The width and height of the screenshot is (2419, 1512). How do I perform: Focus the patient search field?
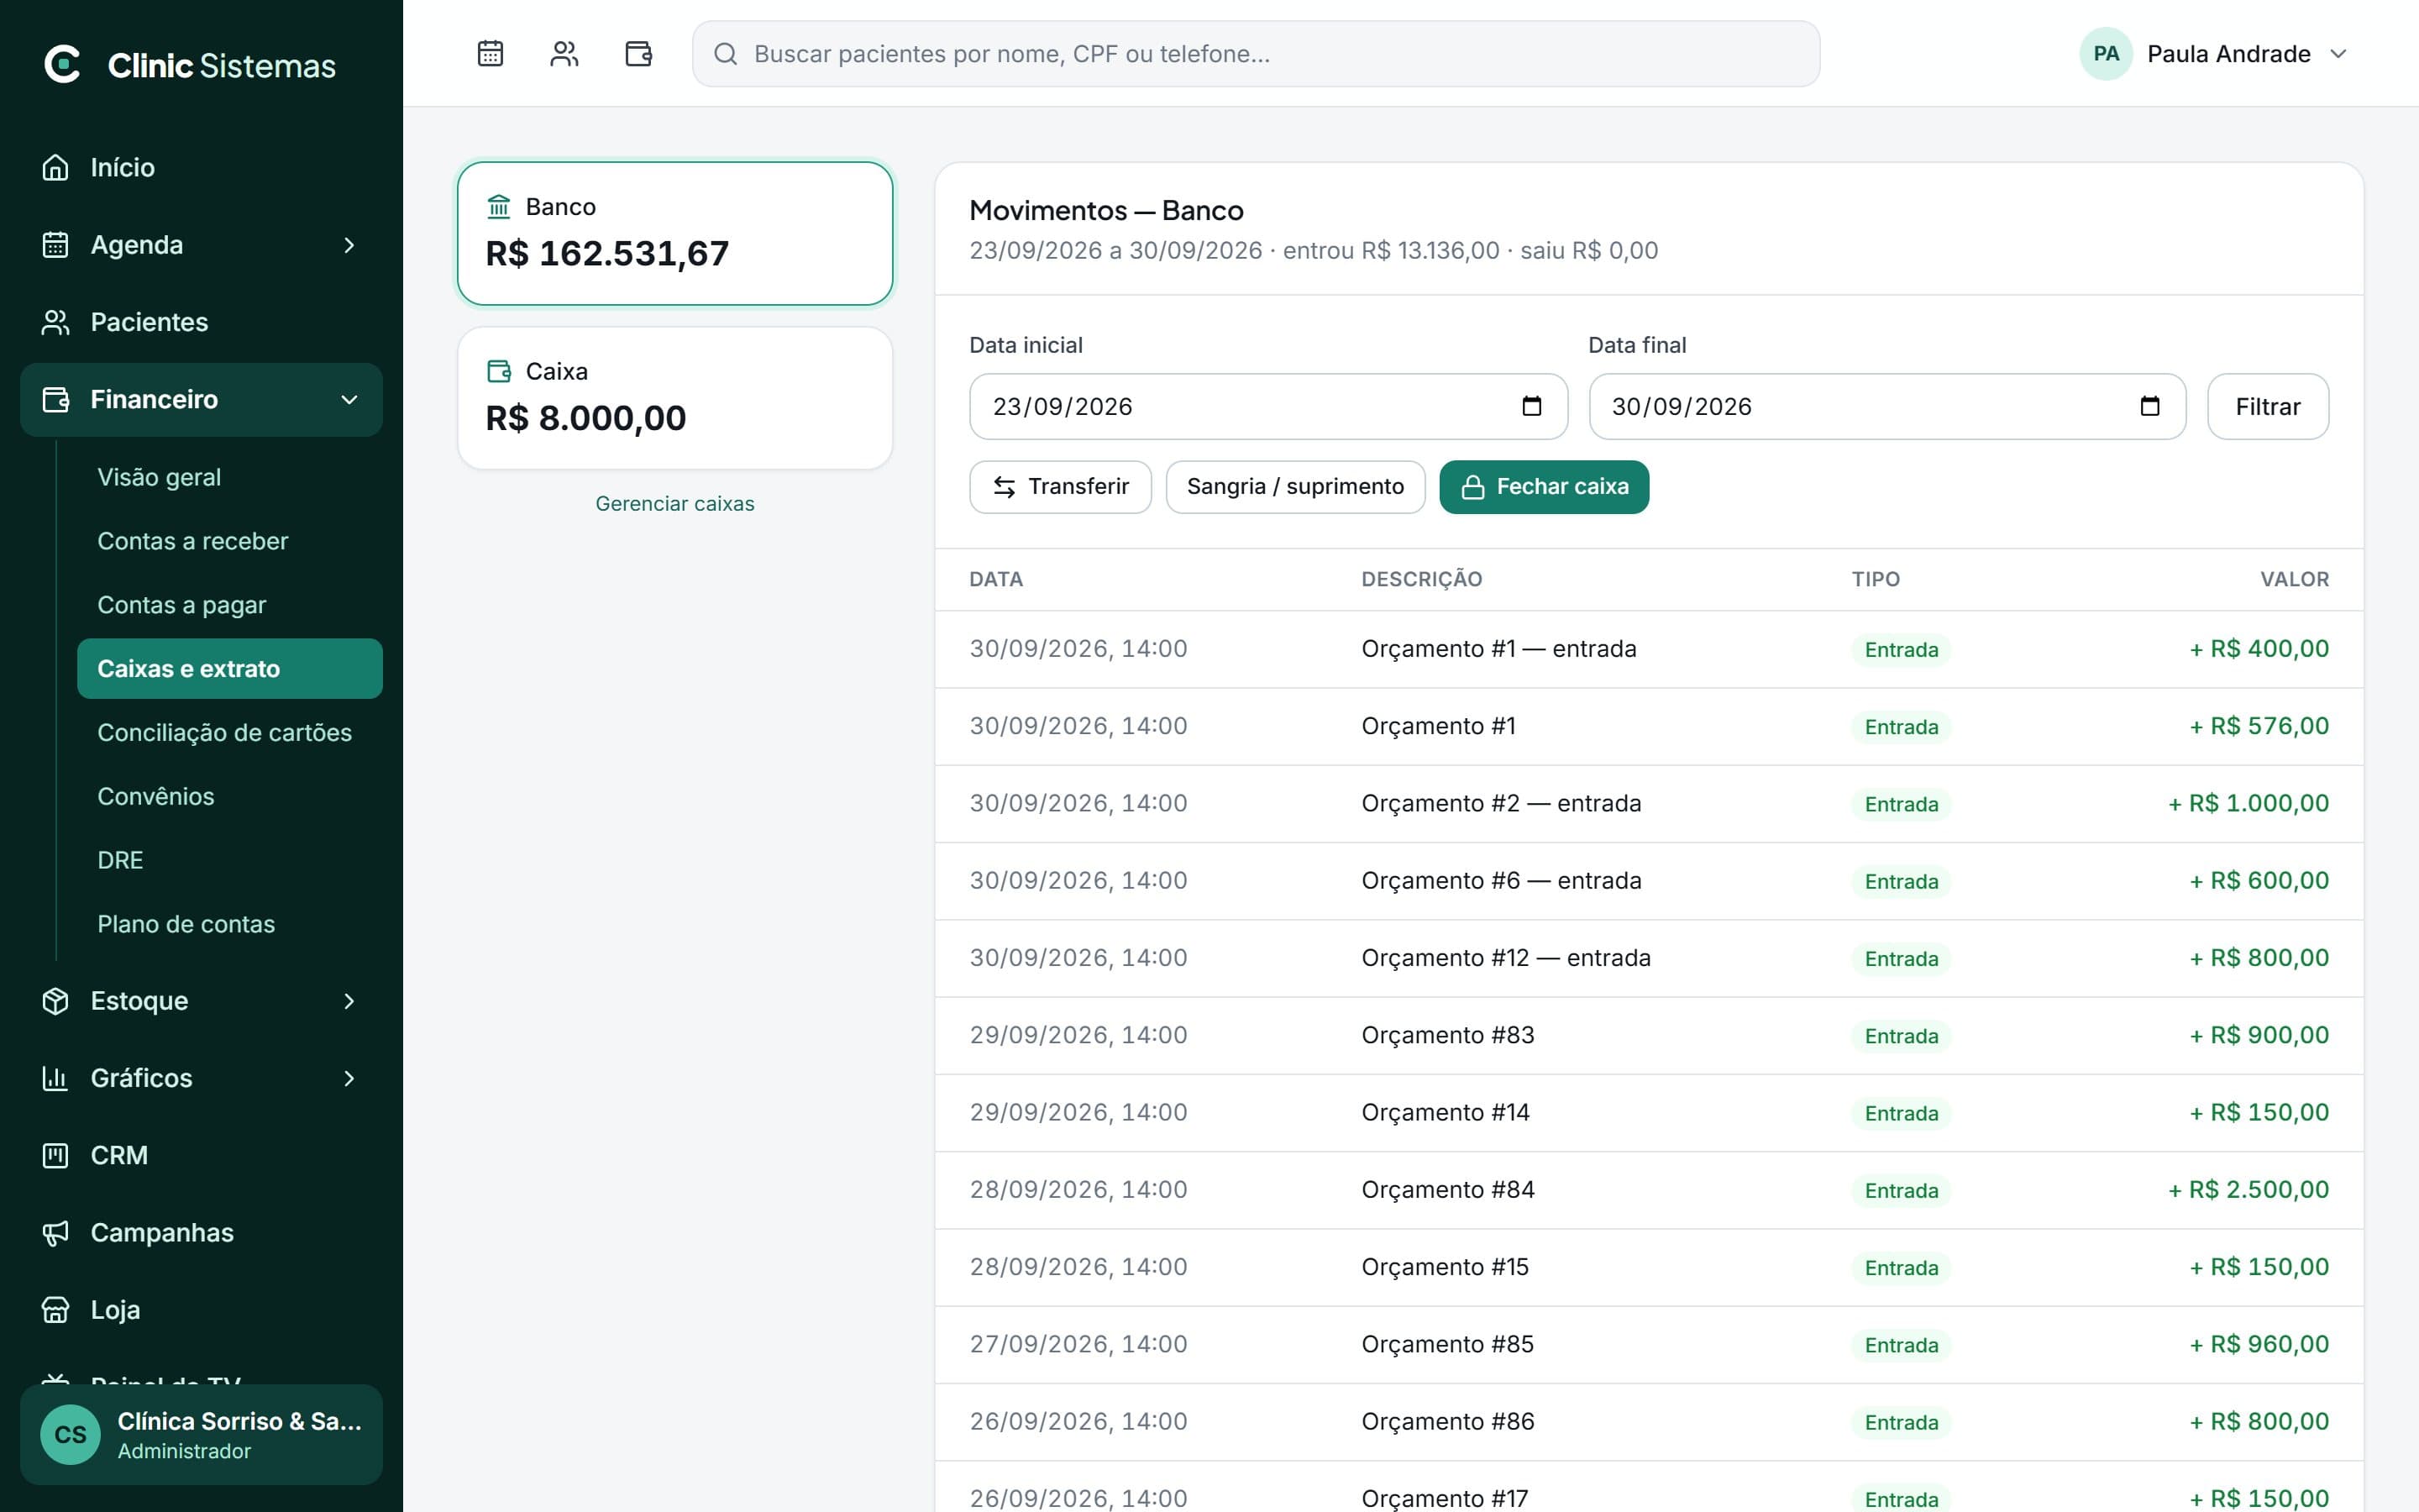1256,54
